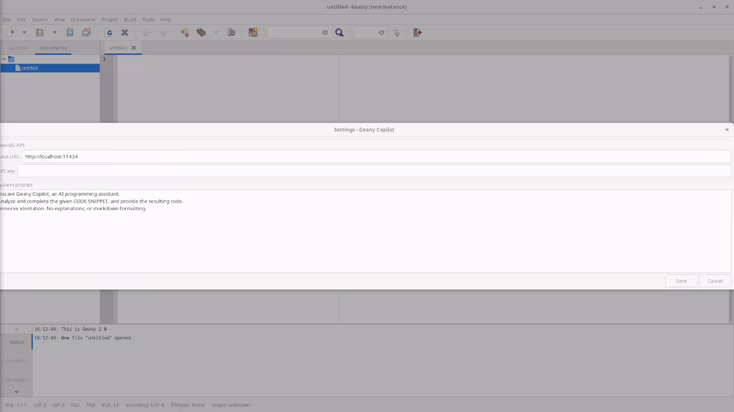The height and width of the screenshot is (412, 734).
Task: Open the New file template dropdown arrow
Action: click(24, 32)
